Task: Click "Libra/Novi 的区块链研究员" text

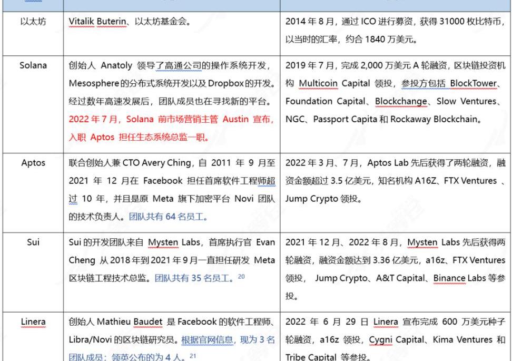Action: (122, 340)
